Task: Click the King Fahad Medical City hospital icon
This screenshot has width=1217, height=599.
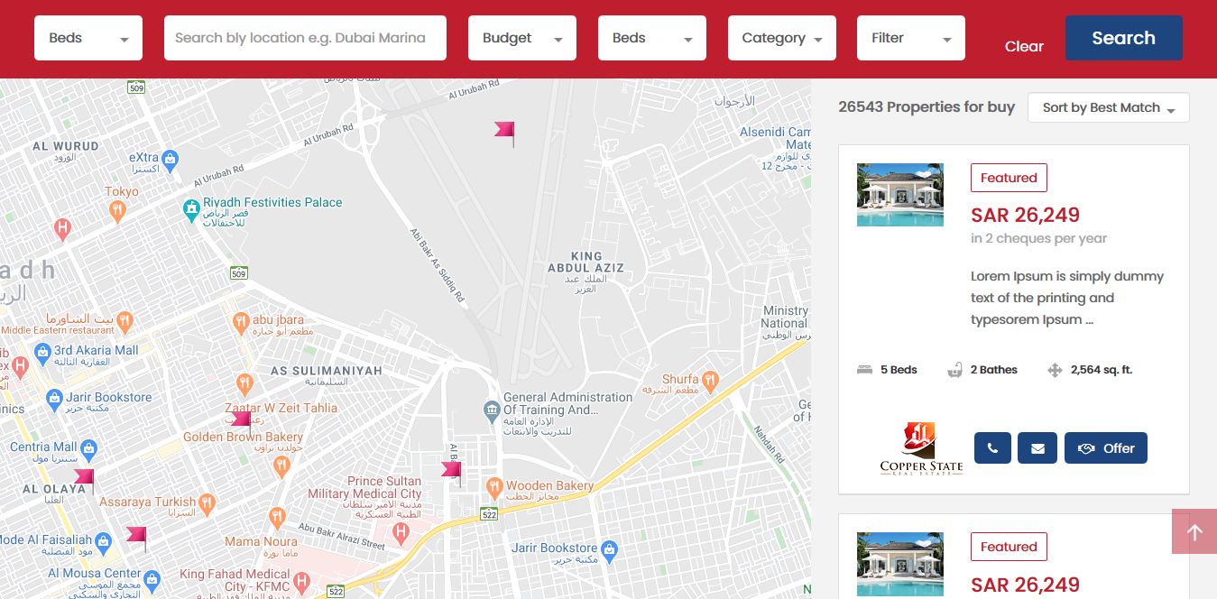Action: pyautogui.click(x=301, y=582)
